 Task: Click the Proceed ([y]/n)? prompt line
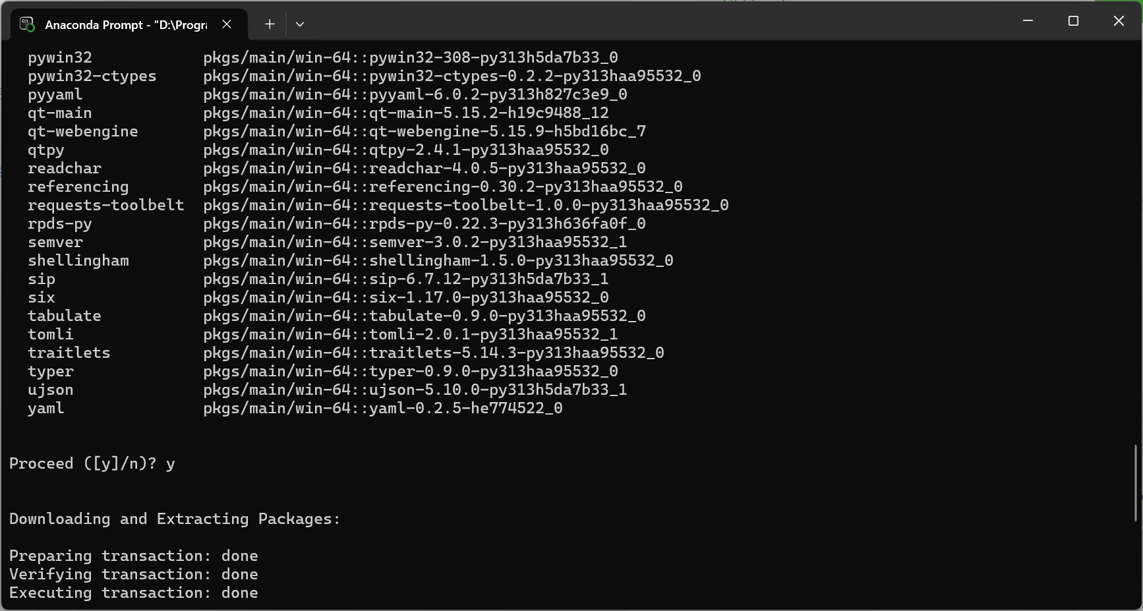(92, 463)
